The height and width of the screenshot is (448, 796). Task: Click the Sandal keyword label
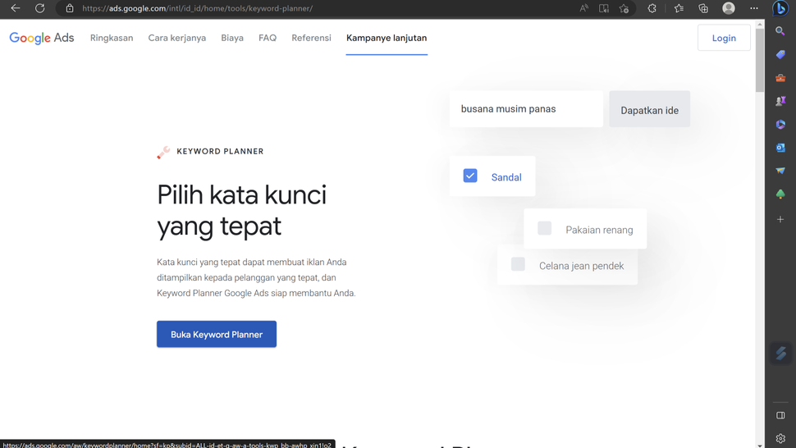(506, 177)
